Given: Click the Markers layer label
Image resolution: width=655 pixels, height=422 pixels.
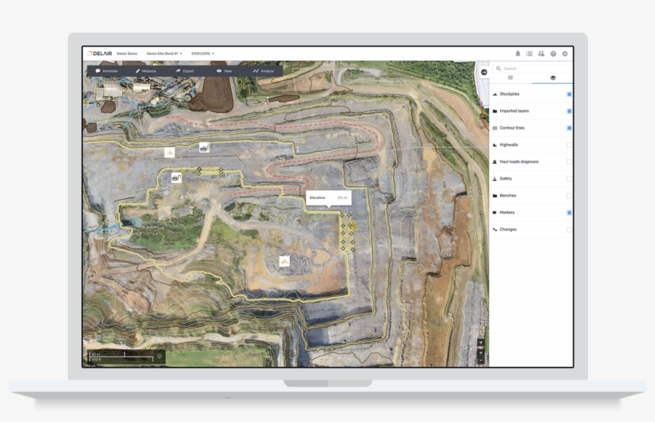Looking at the screenshot, I should coord(507,213).
